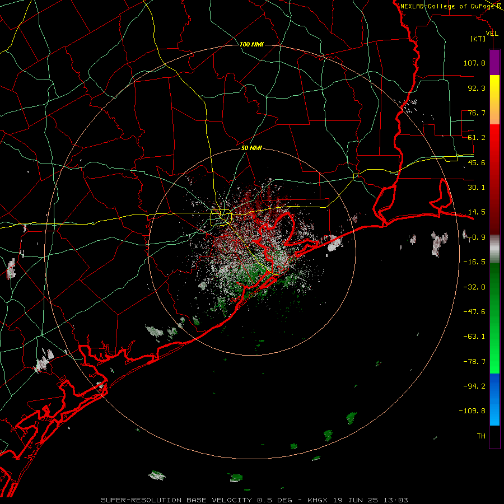Click the -94.2 velocity scale value
This screenshot has width=504, height=504.
coord(474,386)
